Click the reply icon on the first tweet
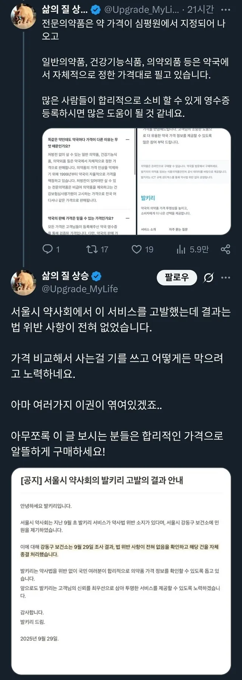This screenshot has height=680, width=242. point(48,249)
